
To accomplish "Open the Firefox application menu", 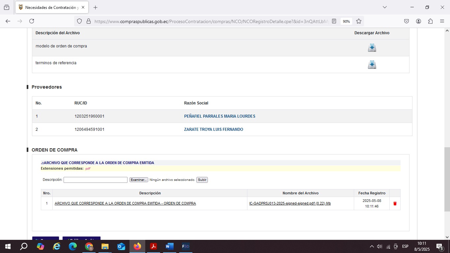I will click(x=442, y=21).
